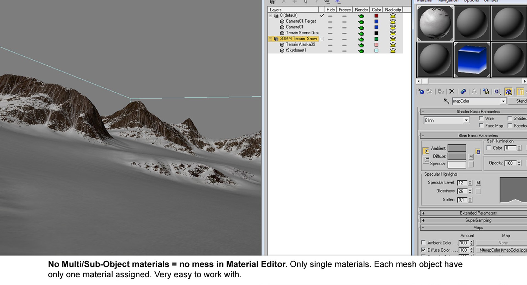
Task: Click radiosity icon for 0 (default) layer
Action: 393,16
